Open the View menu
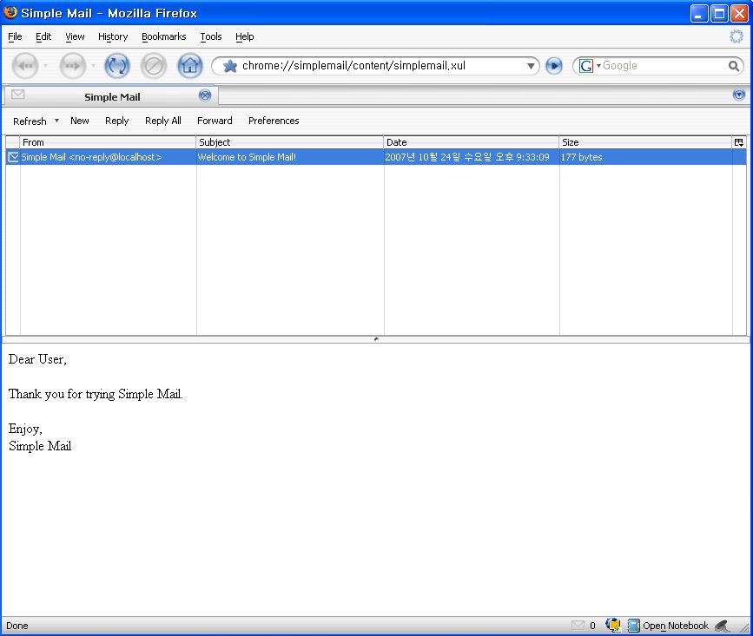This screenshot has width=753, height=636. (x=75, y=36)
